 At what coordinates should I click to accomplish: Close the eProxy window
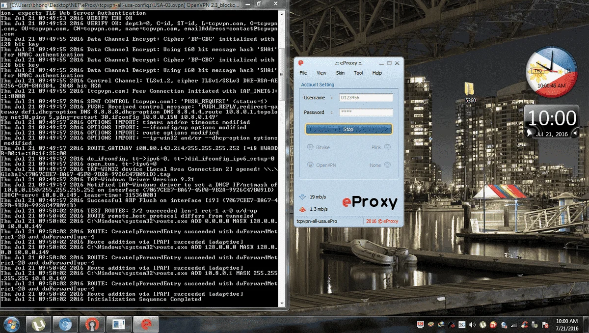tap(397, 63)
